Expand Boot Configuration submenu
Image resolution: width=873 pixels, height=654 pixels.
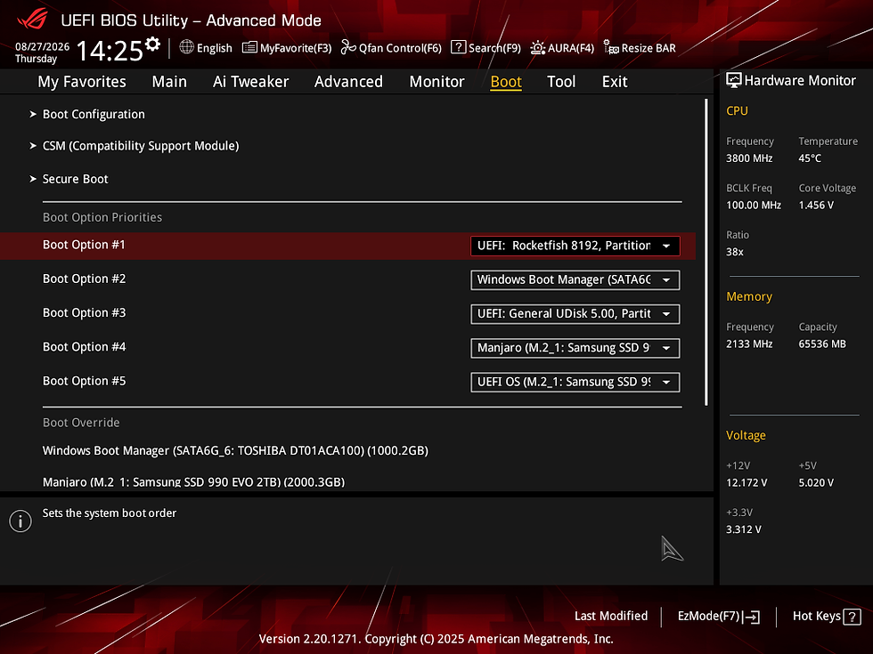coord(94,114)
